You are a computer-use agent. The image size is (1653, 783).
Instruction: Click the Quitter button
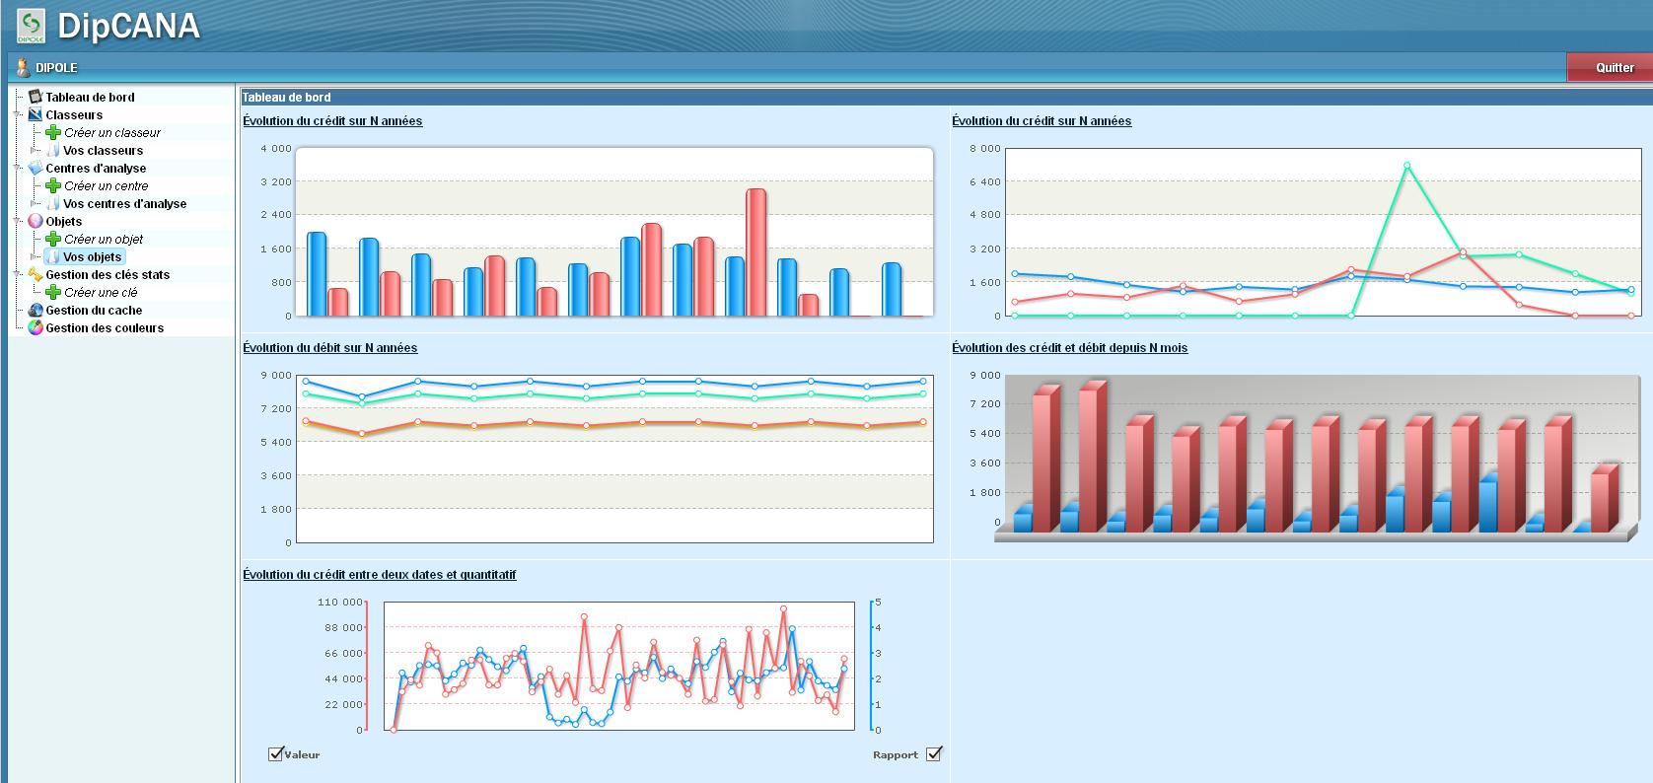[1609, 67]
